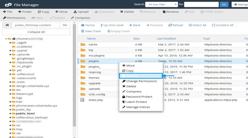248x138 pixels.
Task: Click the index.php file icon
Action: (x=82, y=100)
